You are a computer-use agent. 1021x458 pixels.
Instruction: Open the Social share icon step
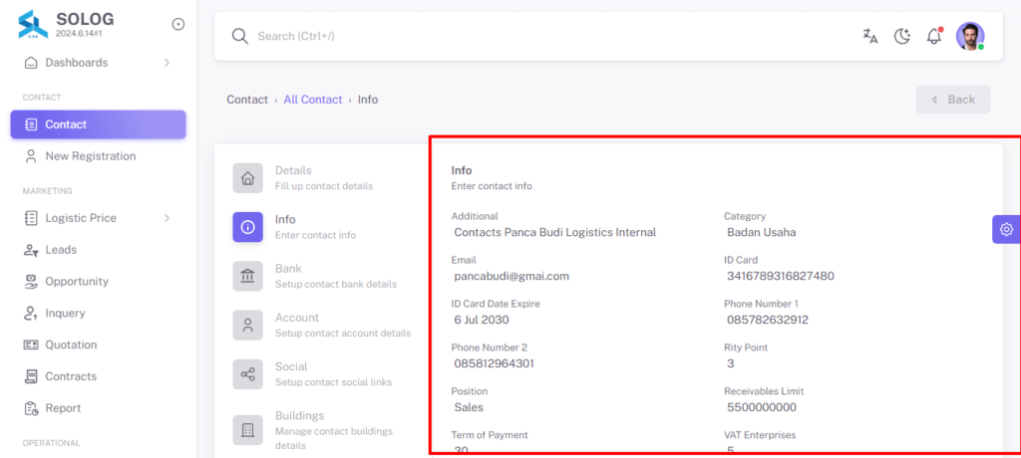pos(247,374)
